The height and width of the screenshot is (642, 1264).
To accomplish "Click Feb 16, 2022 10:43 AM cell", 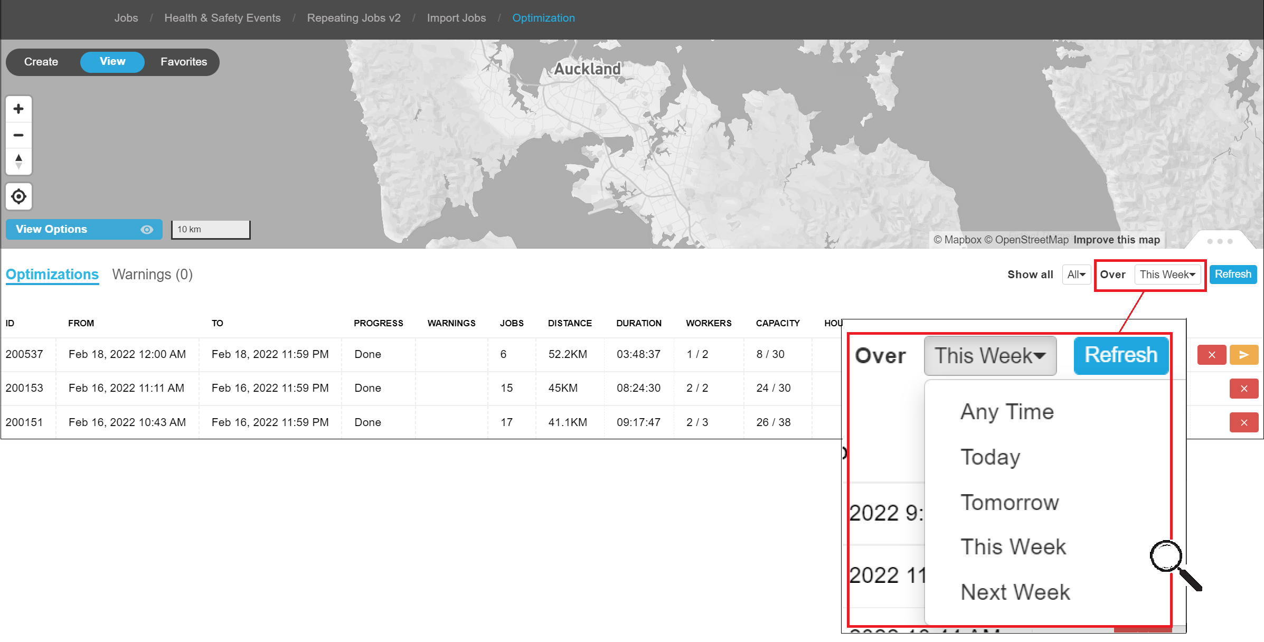I will click(127, 422).
